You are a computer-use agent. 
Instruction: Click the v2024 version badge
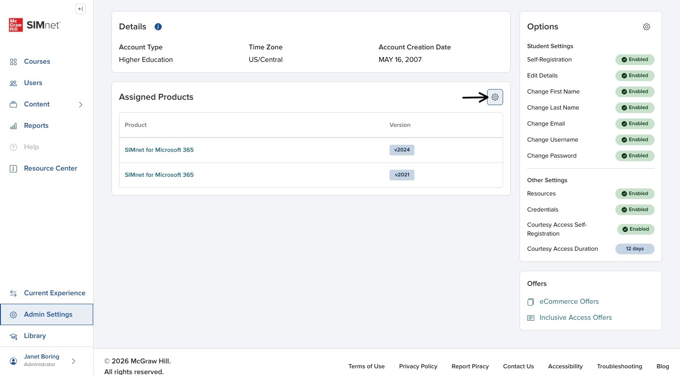[402, 150]
